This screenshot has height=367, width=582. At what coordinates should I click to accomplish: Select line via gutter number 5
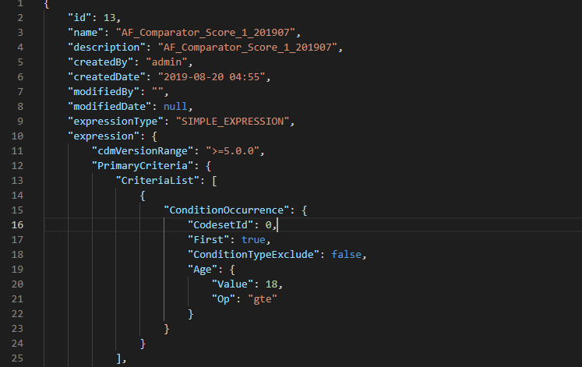20,62
